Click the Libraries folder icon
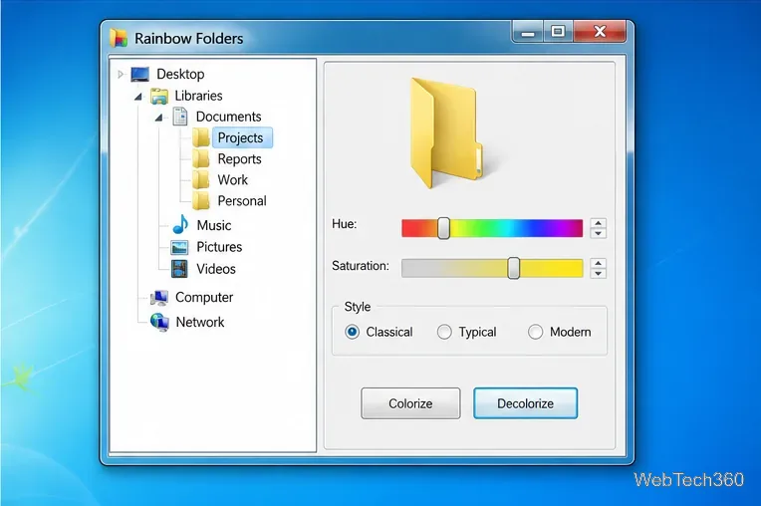Viewport: 761px width, 506px height. point(158,96)
